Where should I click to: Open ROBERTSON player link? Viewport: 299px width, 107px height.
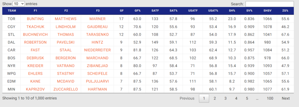pyautogui.click(x=35, y=42)
